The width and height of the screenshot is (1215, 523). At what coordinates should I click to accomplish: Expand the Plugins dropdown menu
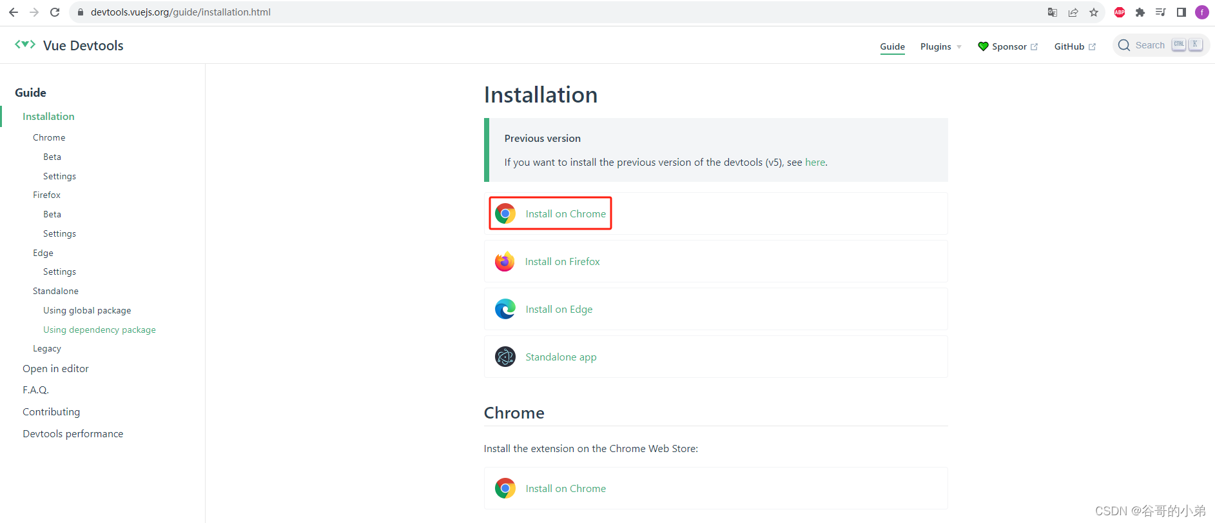point(940,46)
